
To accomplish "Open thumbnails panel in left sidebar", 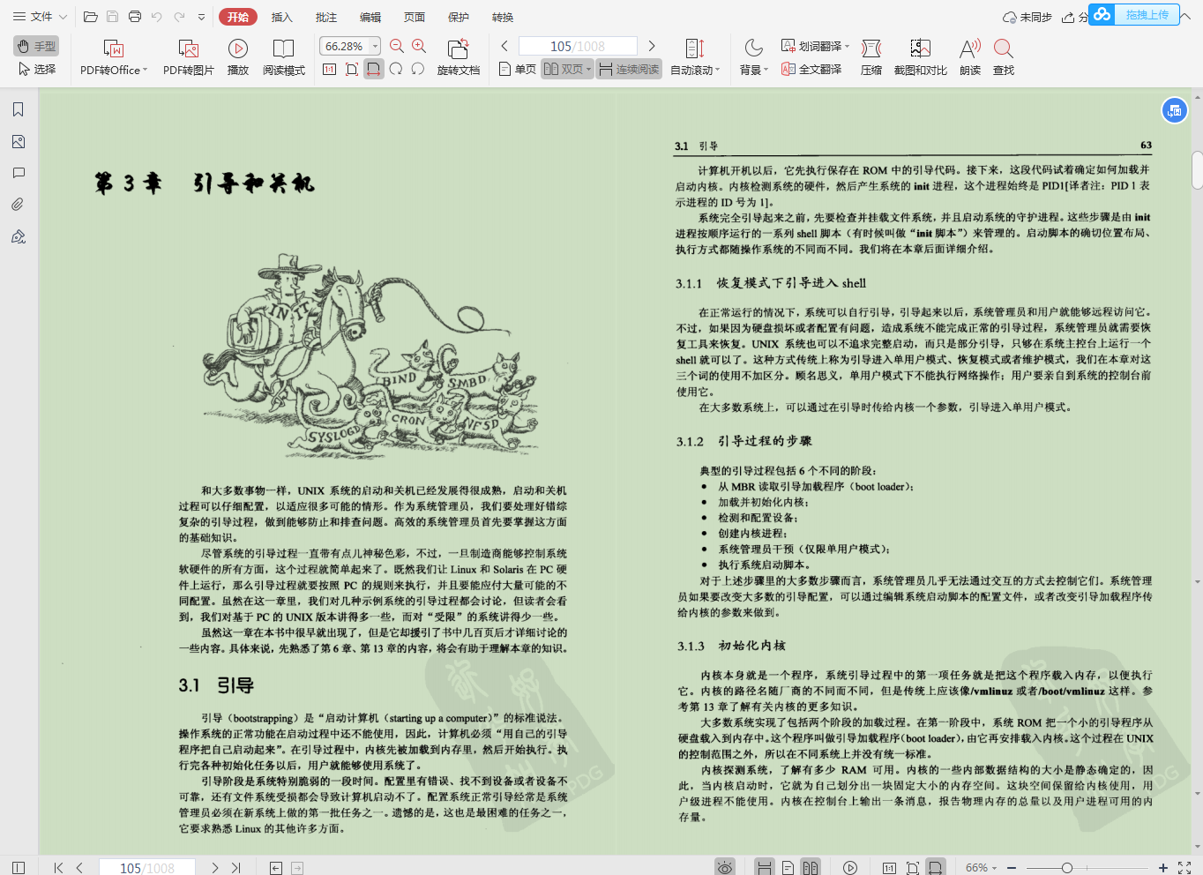I will pyautogui.click(x=19, y=141).
